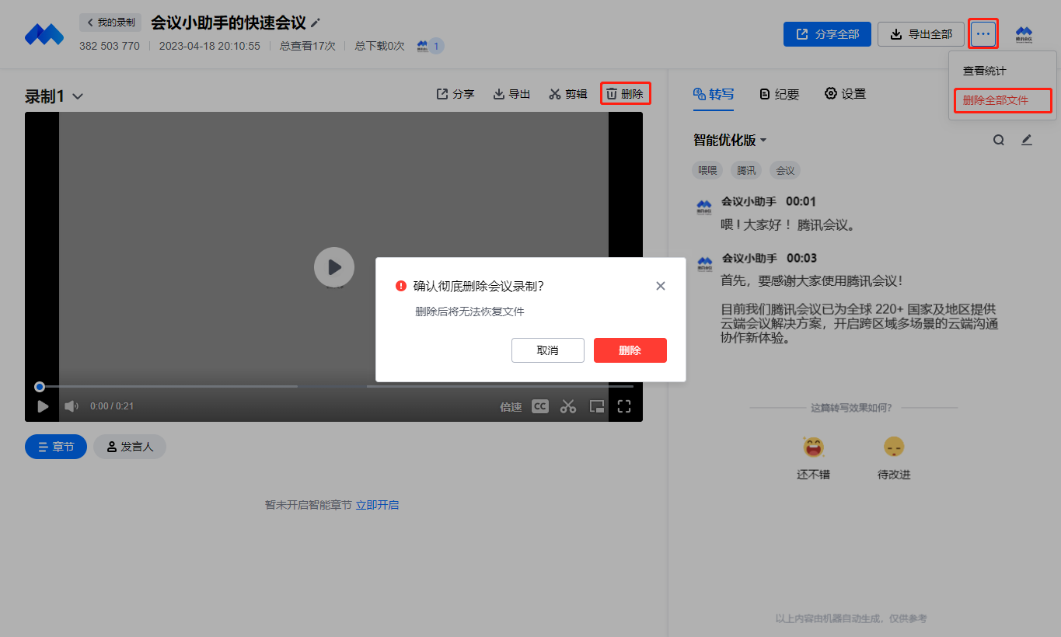Click the search icon in transcript panel

(999, 141)
